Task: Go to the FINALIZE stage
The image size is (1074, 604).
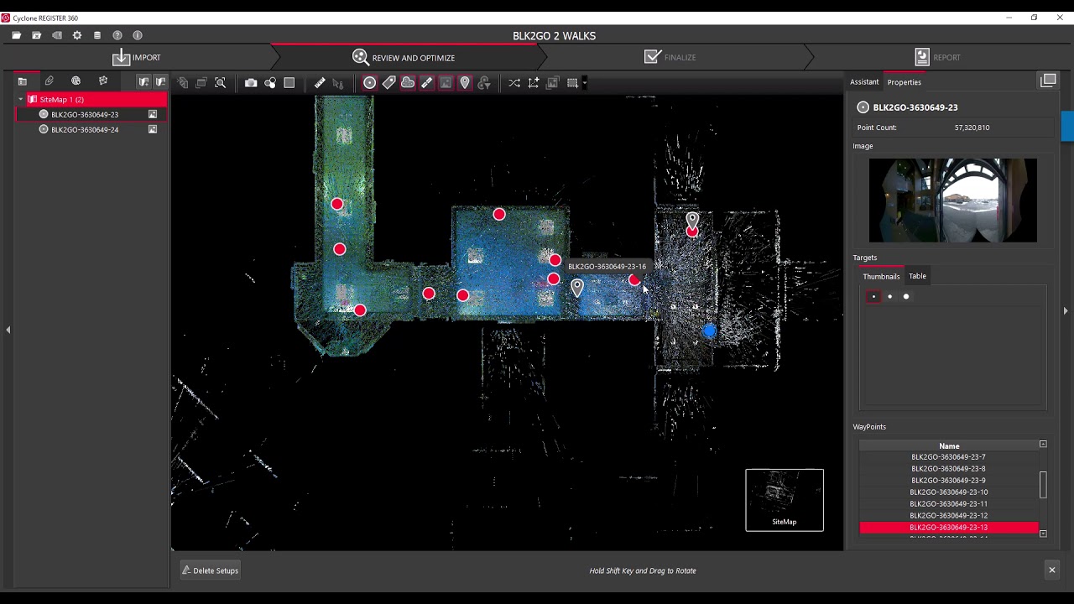Action: pos(670,57)
